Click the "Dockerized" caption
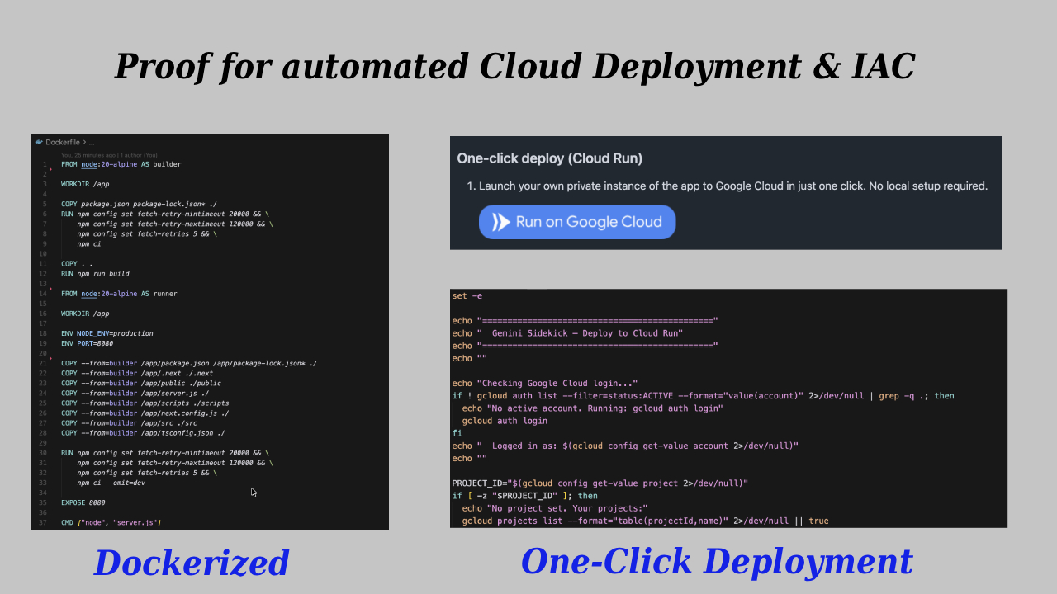This screenshot has width=1057, height=594. 192,563
